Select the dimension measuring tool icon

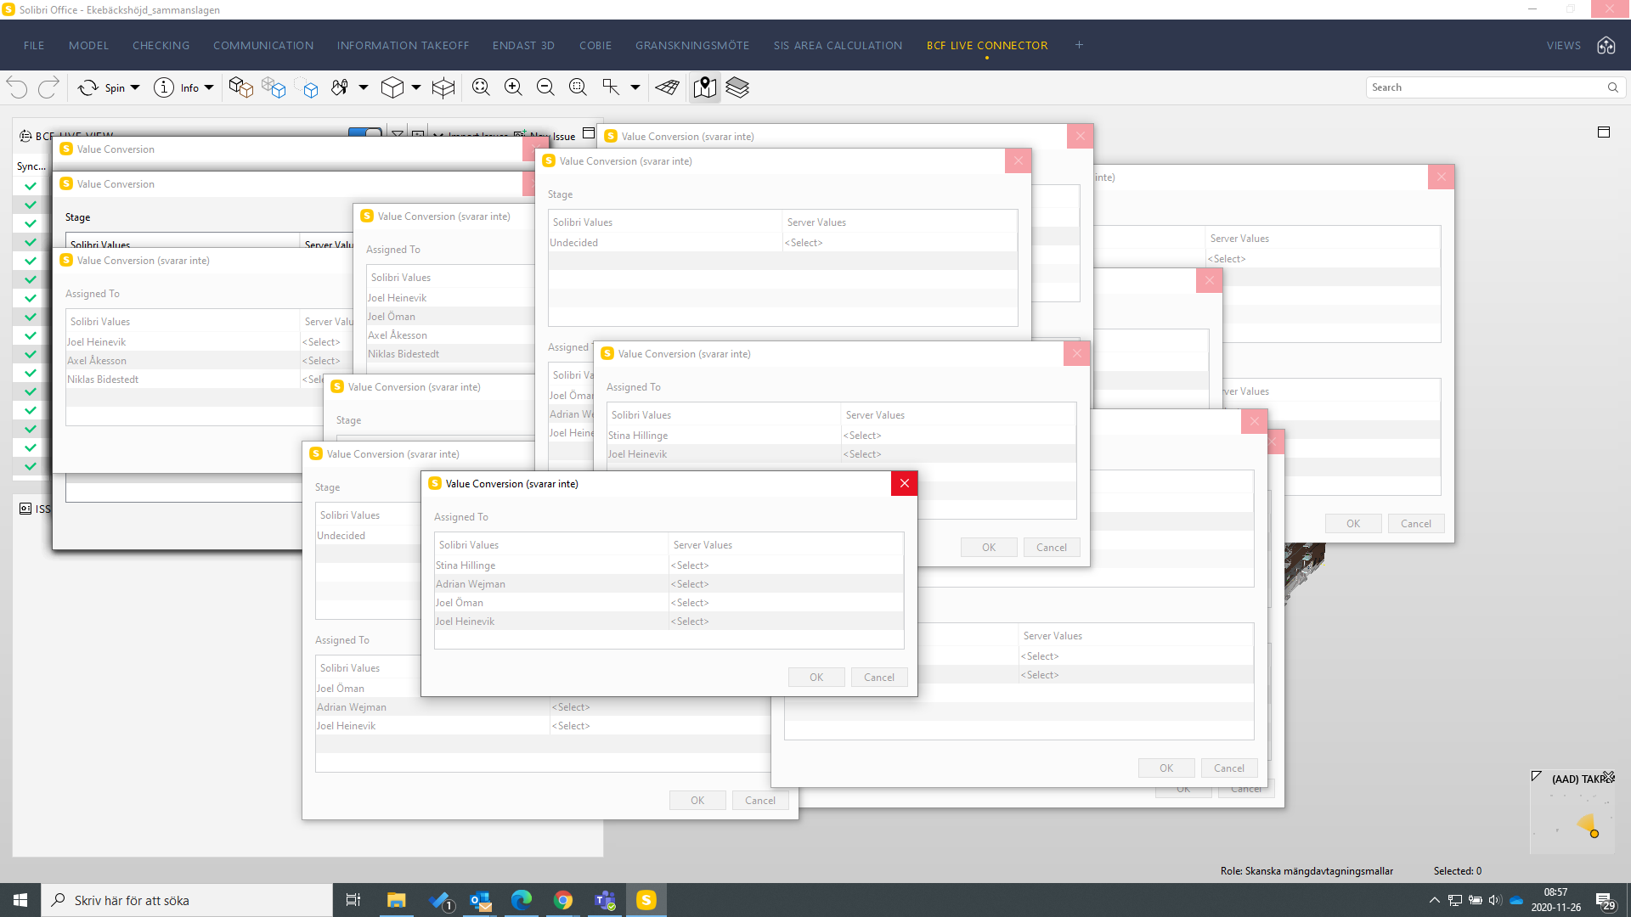(611, 87)
